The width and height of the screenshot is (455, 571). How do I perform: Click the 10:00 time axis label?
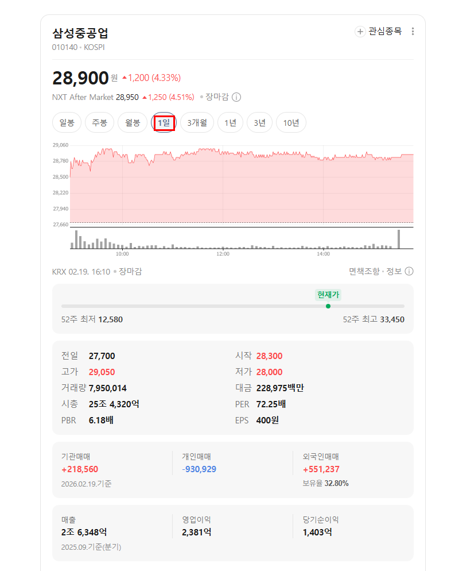[x=122, y=254]
